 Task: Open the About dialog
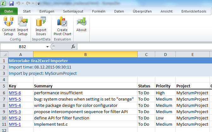pyautogui.click(x=81, y=24)
